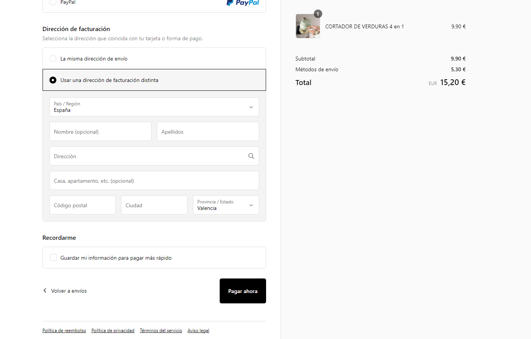Open the Política de privacidad link

[113, 331]
